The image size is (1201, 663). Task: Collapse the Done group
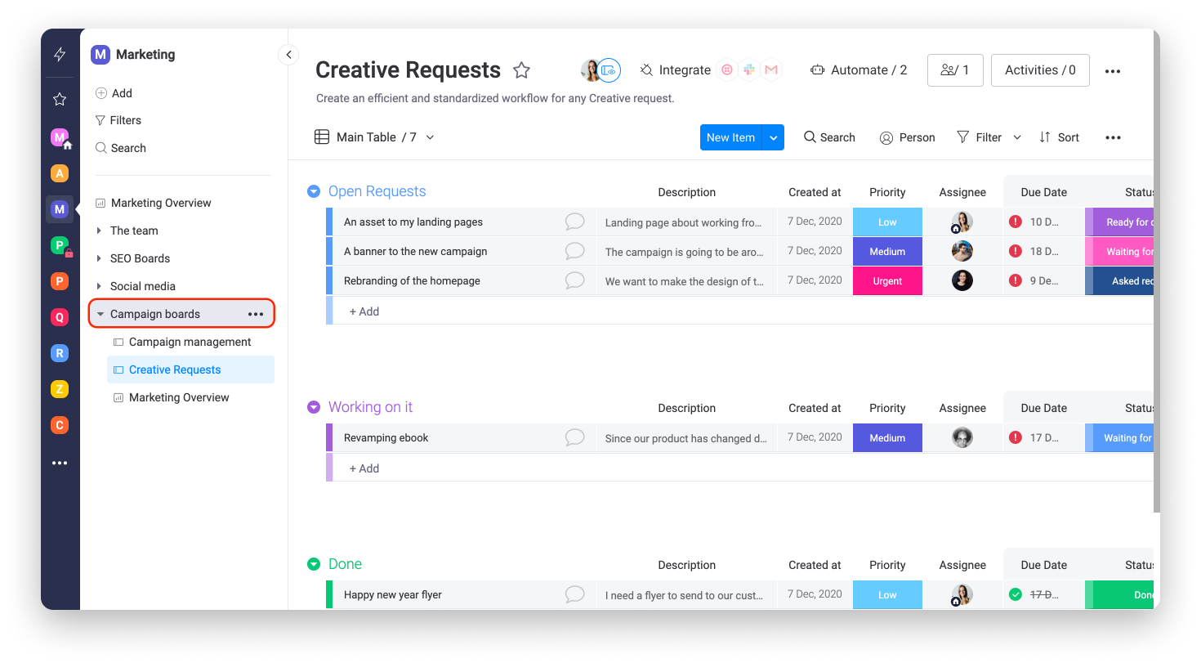(313, 564)
